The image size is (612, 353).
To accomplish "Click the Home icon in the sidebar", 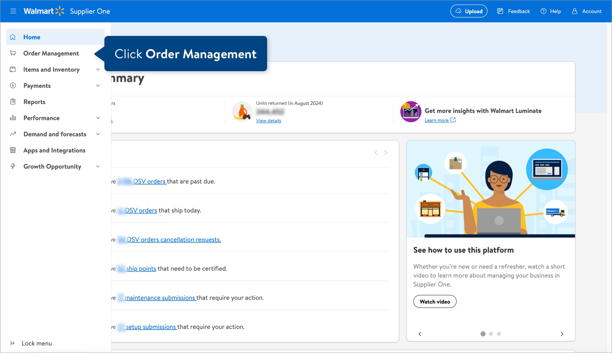I will click(13, 37).
